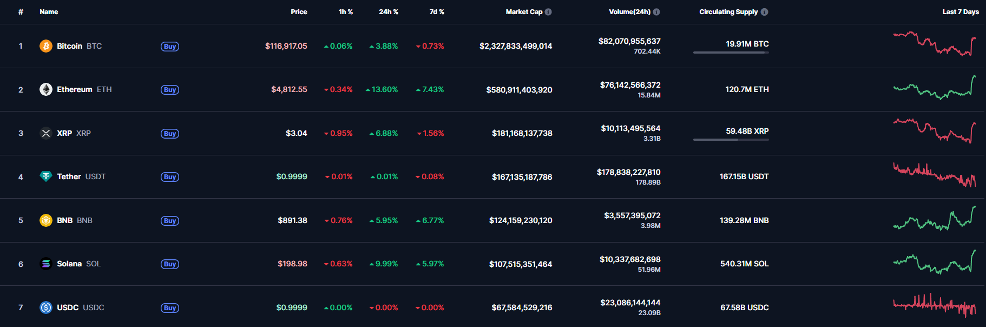
Task: Sort the table by Price column
Action: [x=299, y=12]
